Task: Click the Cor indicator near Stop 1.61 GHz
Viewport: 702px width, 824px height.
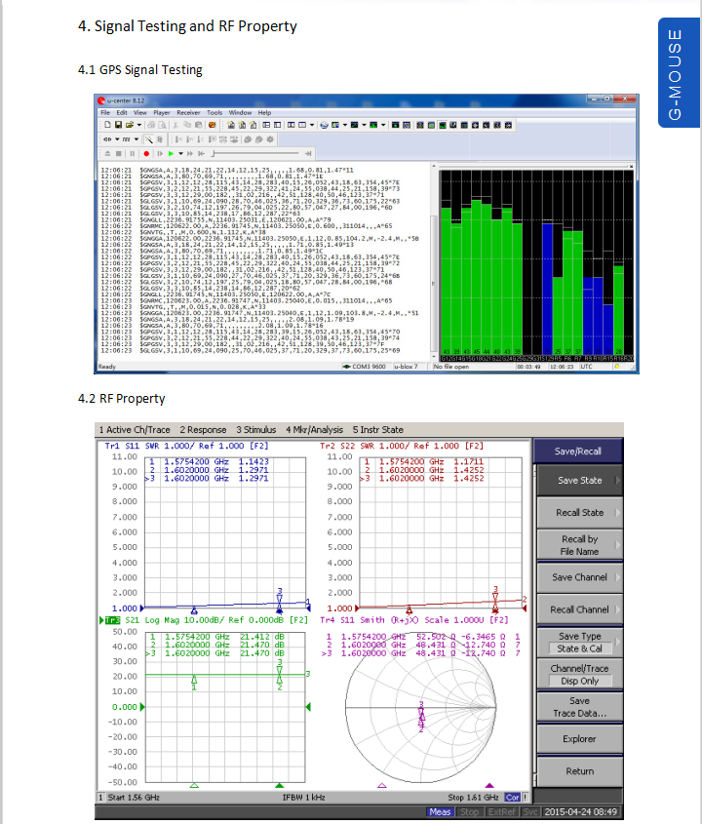Action: 512,798
